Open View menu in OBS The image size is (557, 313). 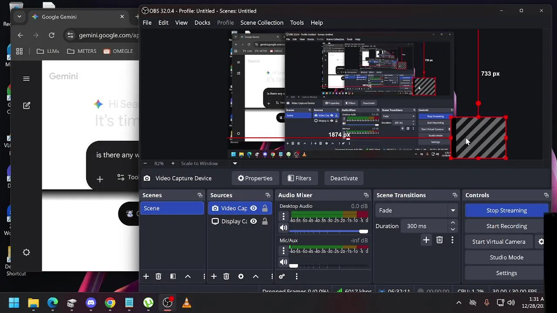(x=181, y=23)
